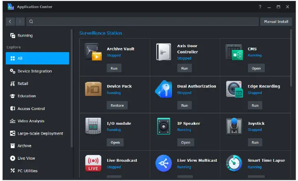Click the Archive Vault app icon
This screenshot has width=298, height=181.
(x=93, y=52)
